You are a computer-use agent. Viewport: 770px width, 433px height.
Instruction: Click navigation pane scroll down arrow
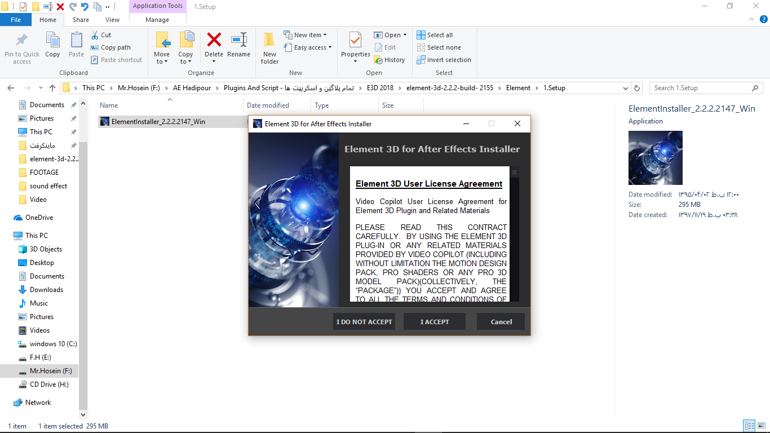click(x=83, y=416)
